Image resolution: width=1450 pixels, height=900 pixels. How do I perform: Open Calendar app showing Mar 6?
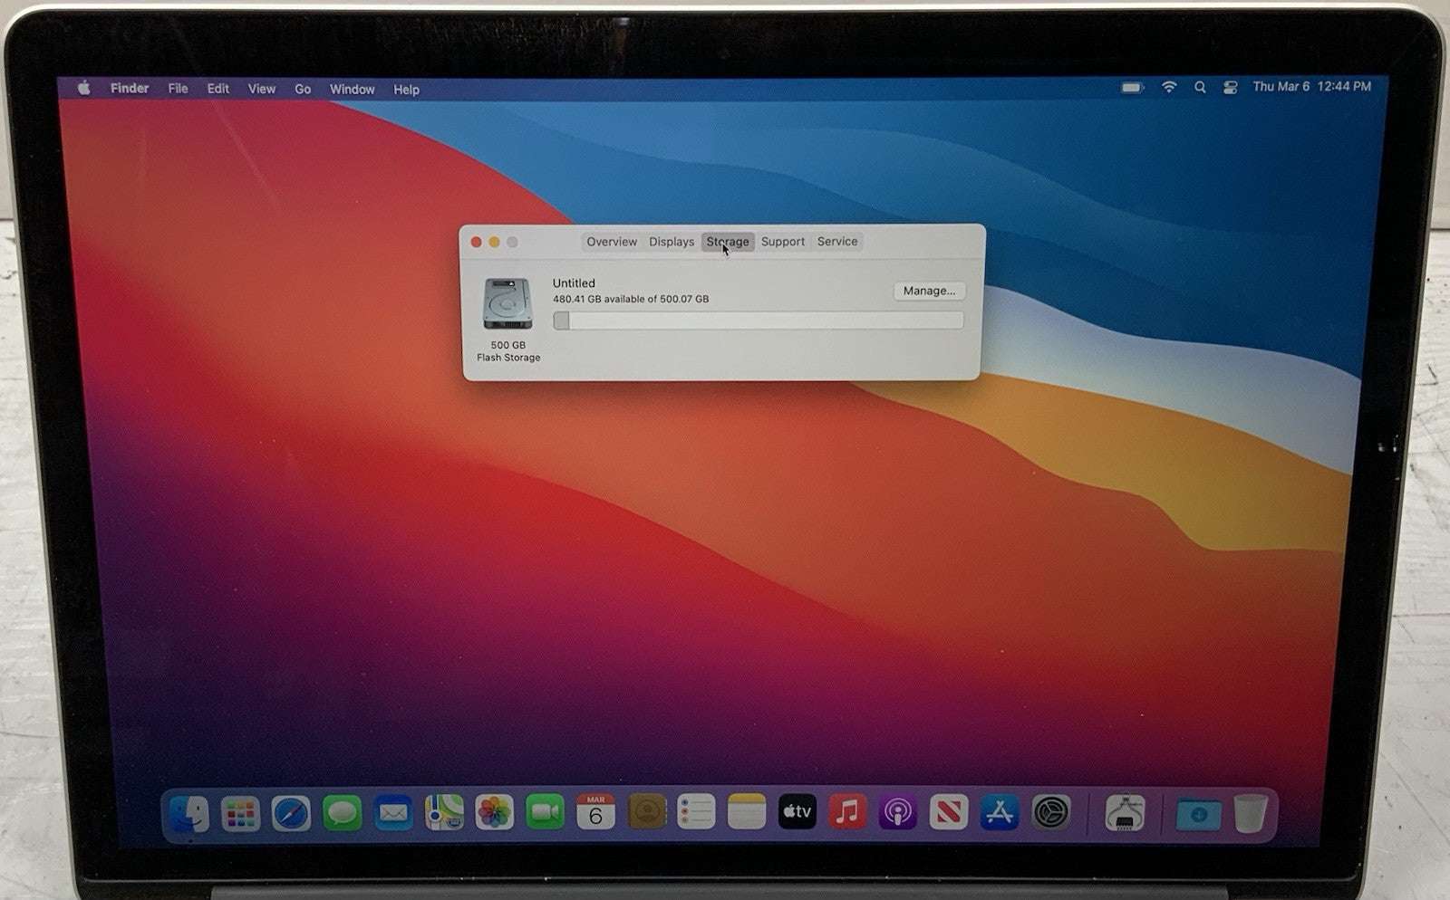click(x=595, y=812)
